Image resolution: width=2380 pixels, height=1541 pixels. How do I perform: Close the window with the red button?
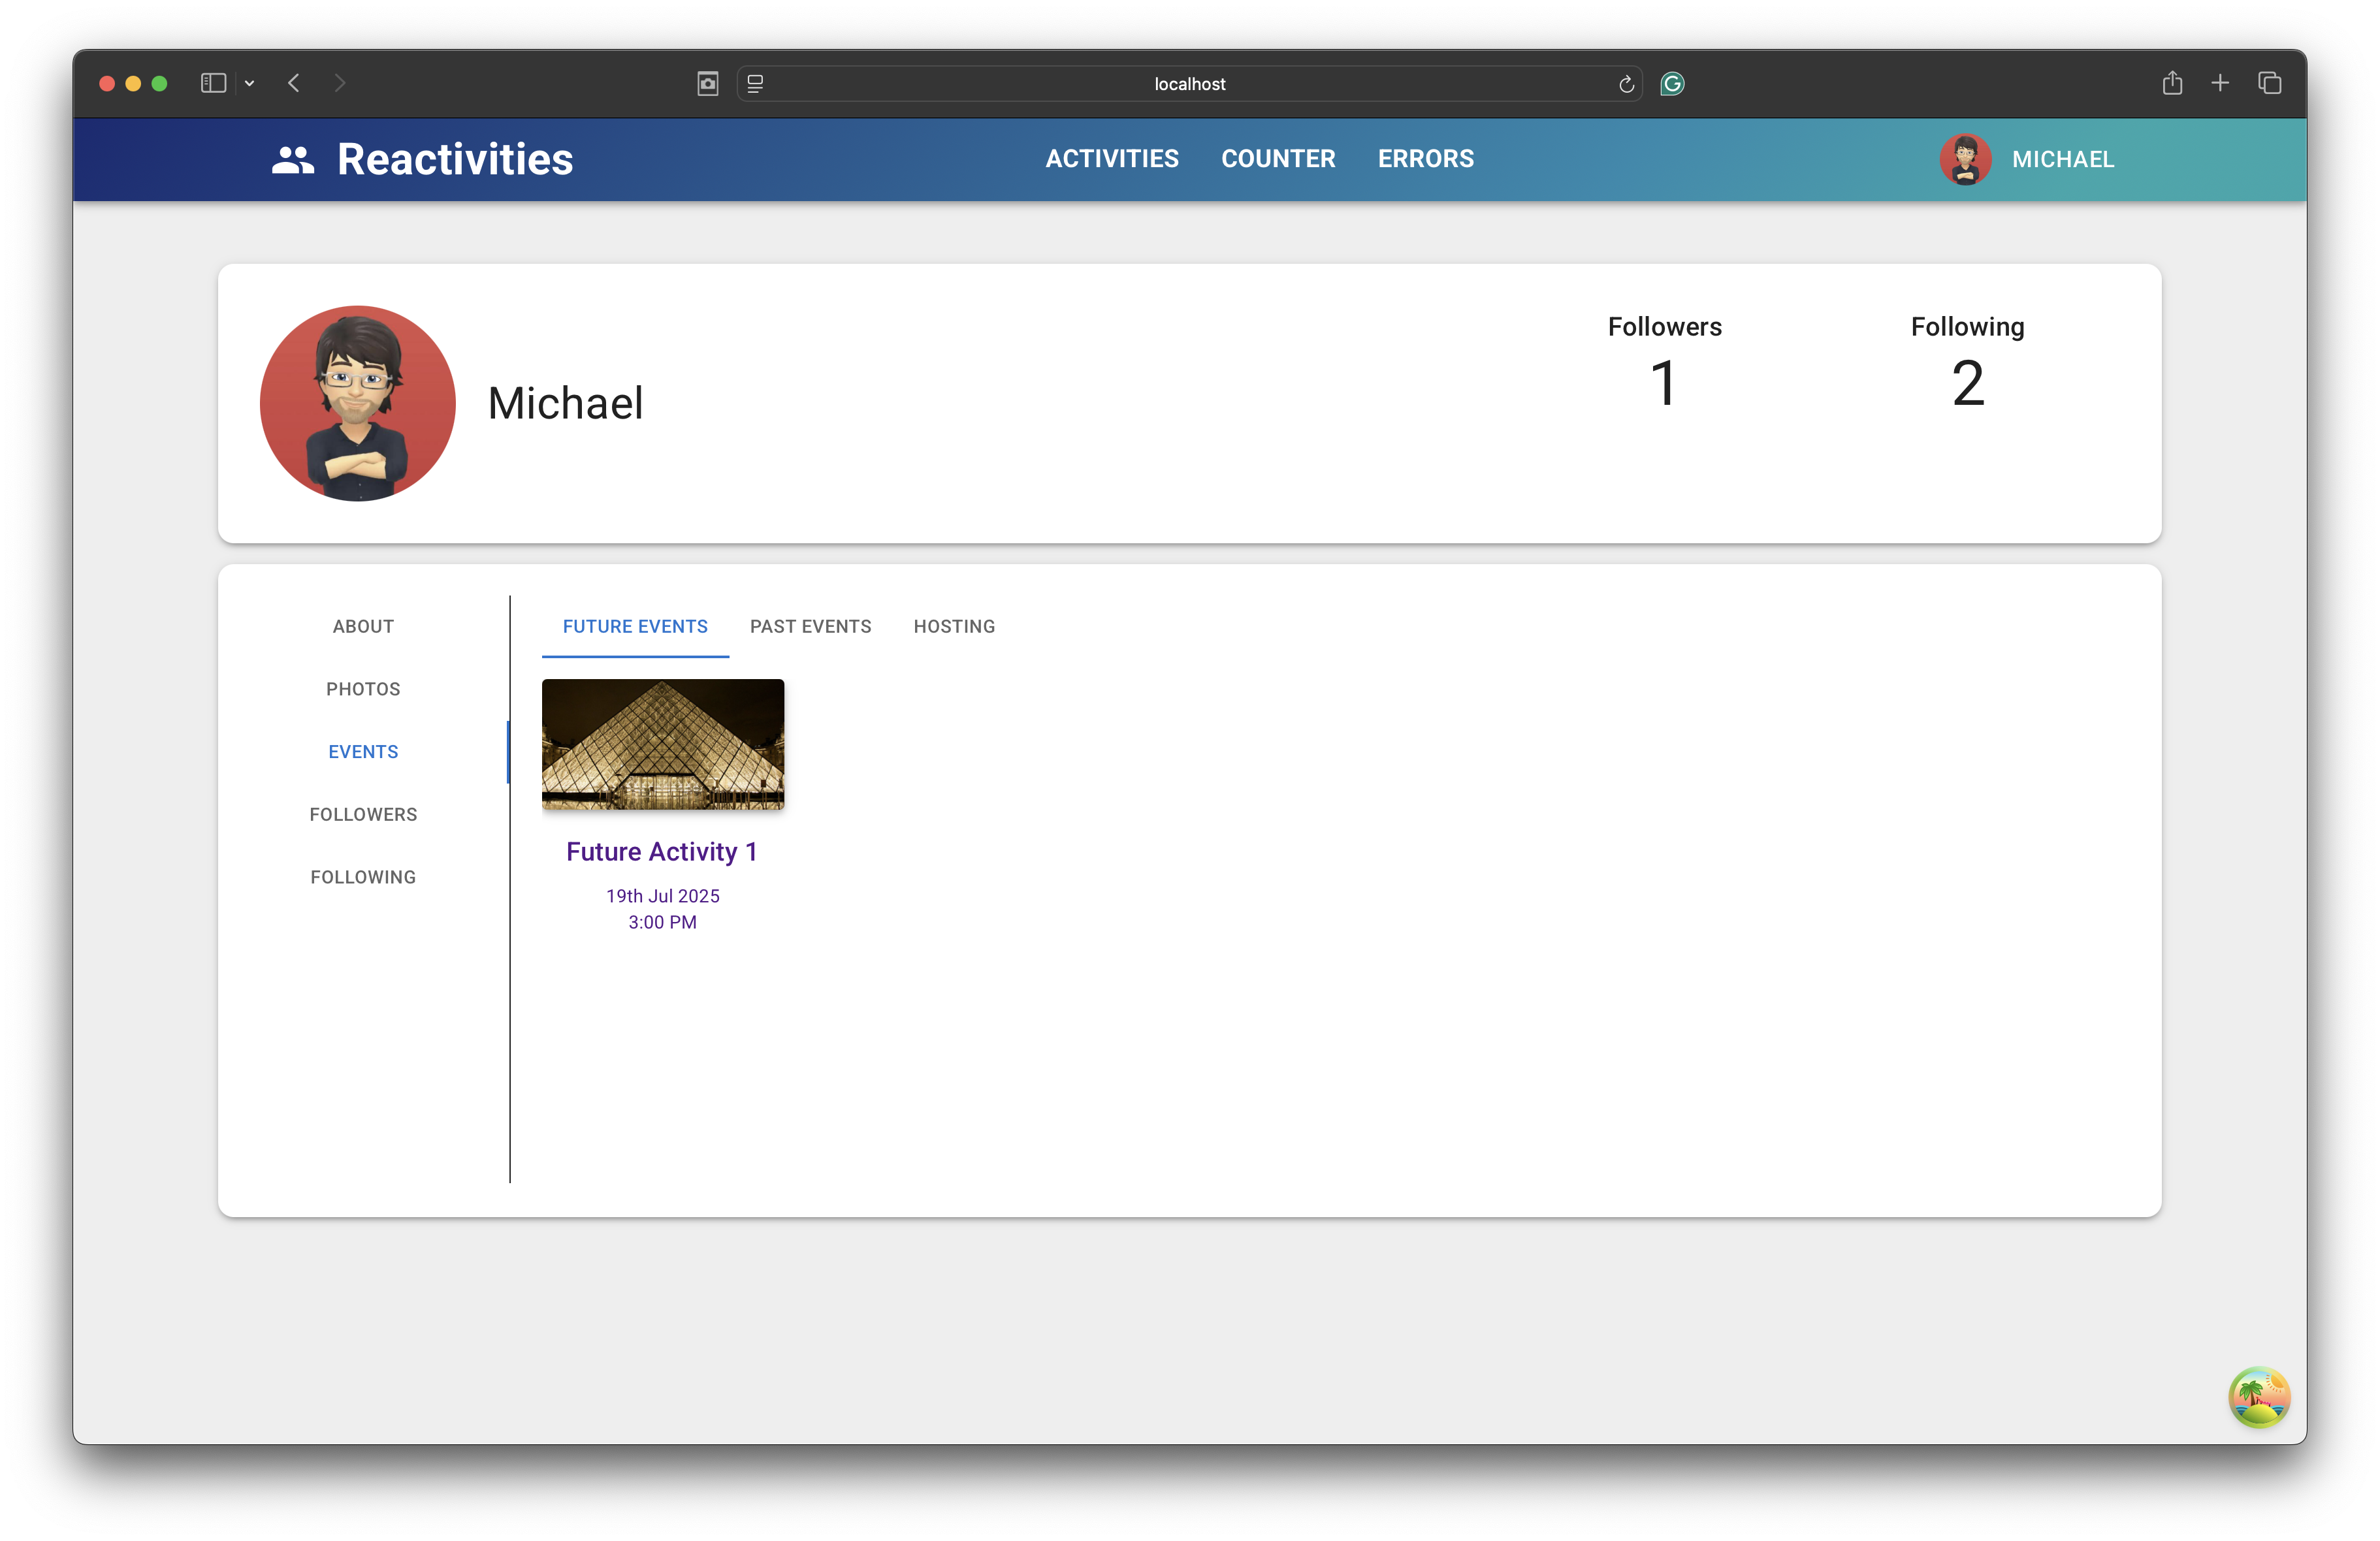click(x=107, y=84)
